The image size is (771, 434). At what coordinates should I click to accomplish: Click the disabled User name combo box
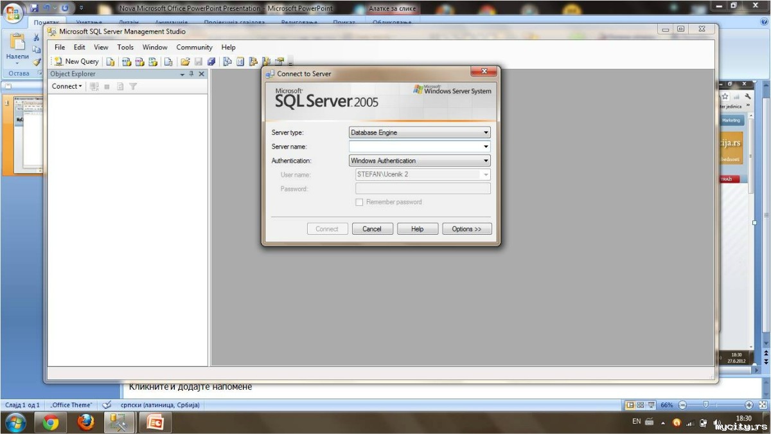(423, 174)
